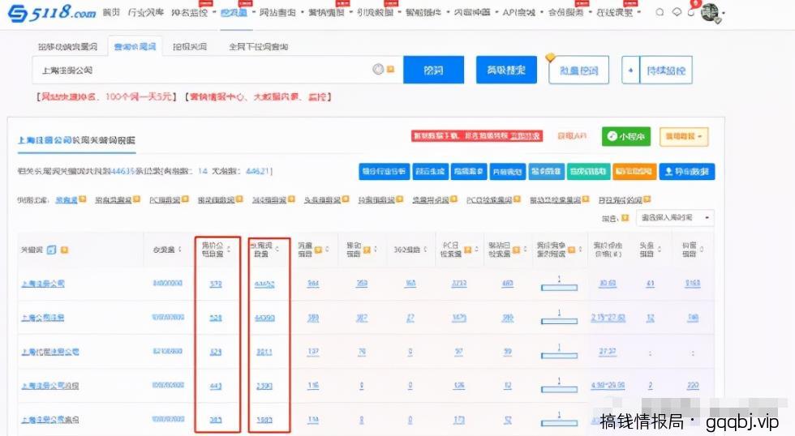Open the API商城 navigation menu
Screen dimensions: 795x436
518,12
